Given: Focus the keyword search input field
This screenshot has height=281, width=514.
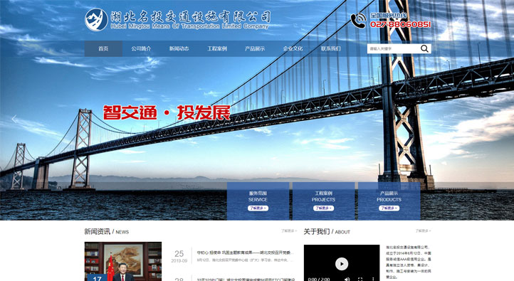Looking at the screenshot, I should (394, 49).
